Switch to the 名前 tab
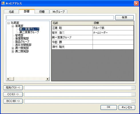The image size is (140, 114). (x=11, y=12)
